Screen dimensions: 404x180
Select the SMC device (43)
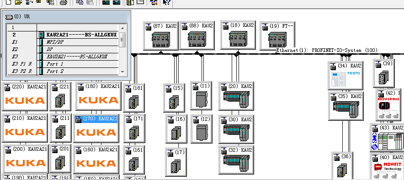click(387, 137)
